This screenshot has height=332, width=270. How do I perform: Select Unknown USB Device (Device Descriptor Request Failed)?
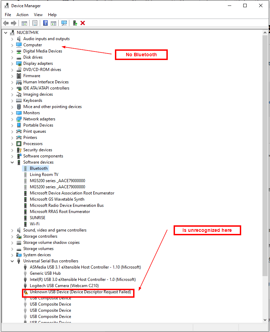click(80, 292)
